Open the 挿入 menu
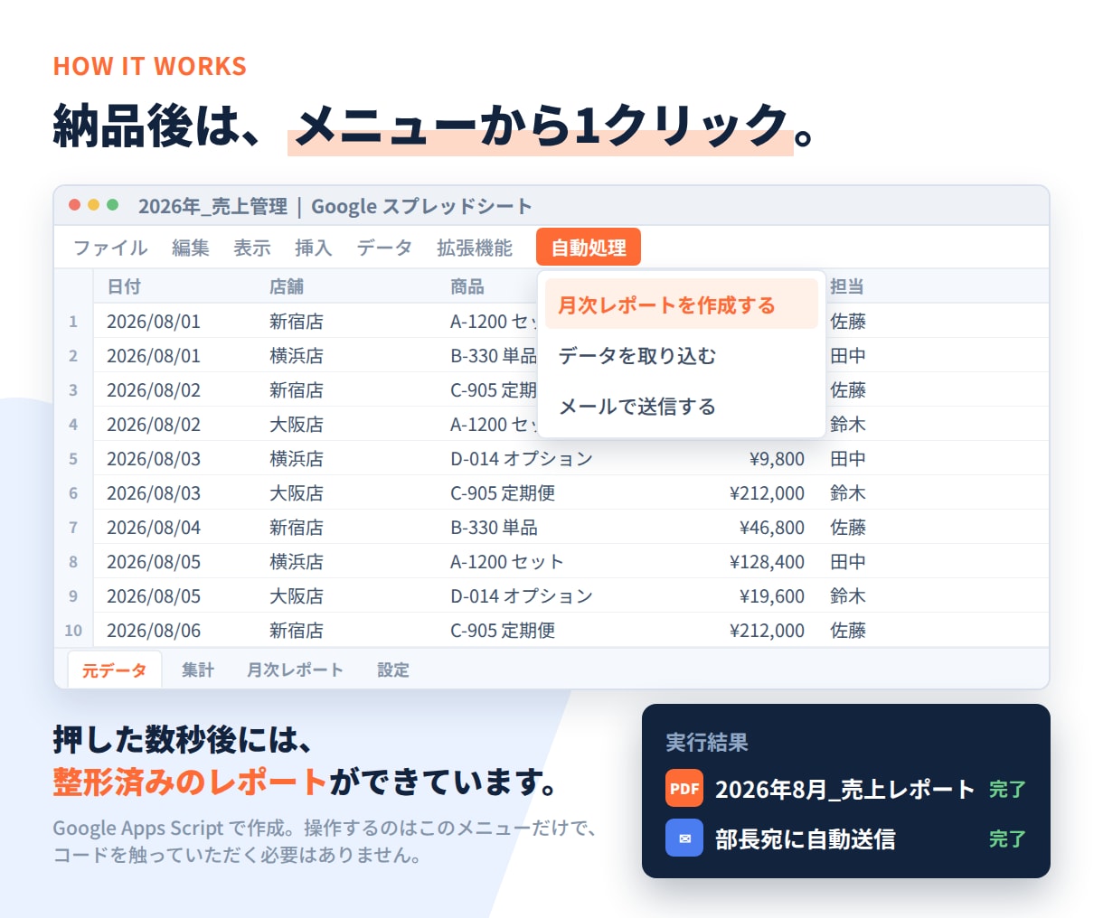Viewport: 1103px width, 918px height. 314,248
